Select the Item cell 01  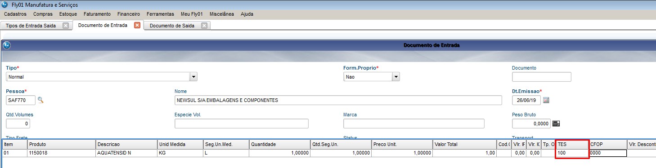point(14,153)
